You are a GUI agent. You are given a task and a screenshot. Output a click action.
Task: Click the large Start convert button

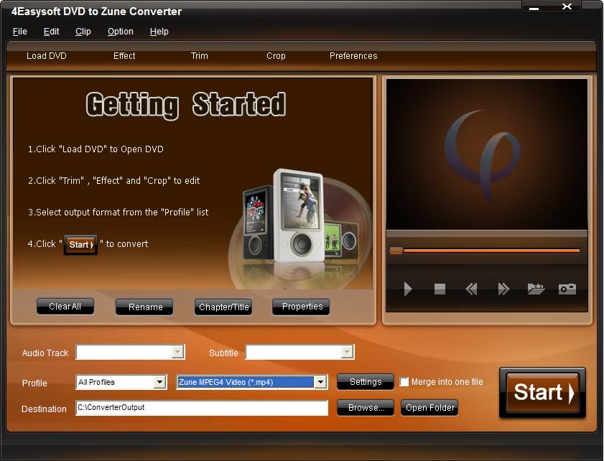click(x=542, y=393)
